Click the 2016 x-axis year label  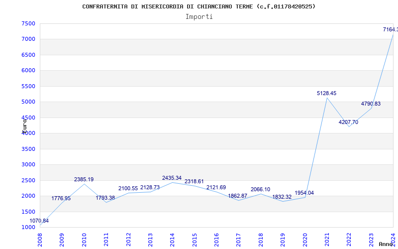(x=216, y=240)
